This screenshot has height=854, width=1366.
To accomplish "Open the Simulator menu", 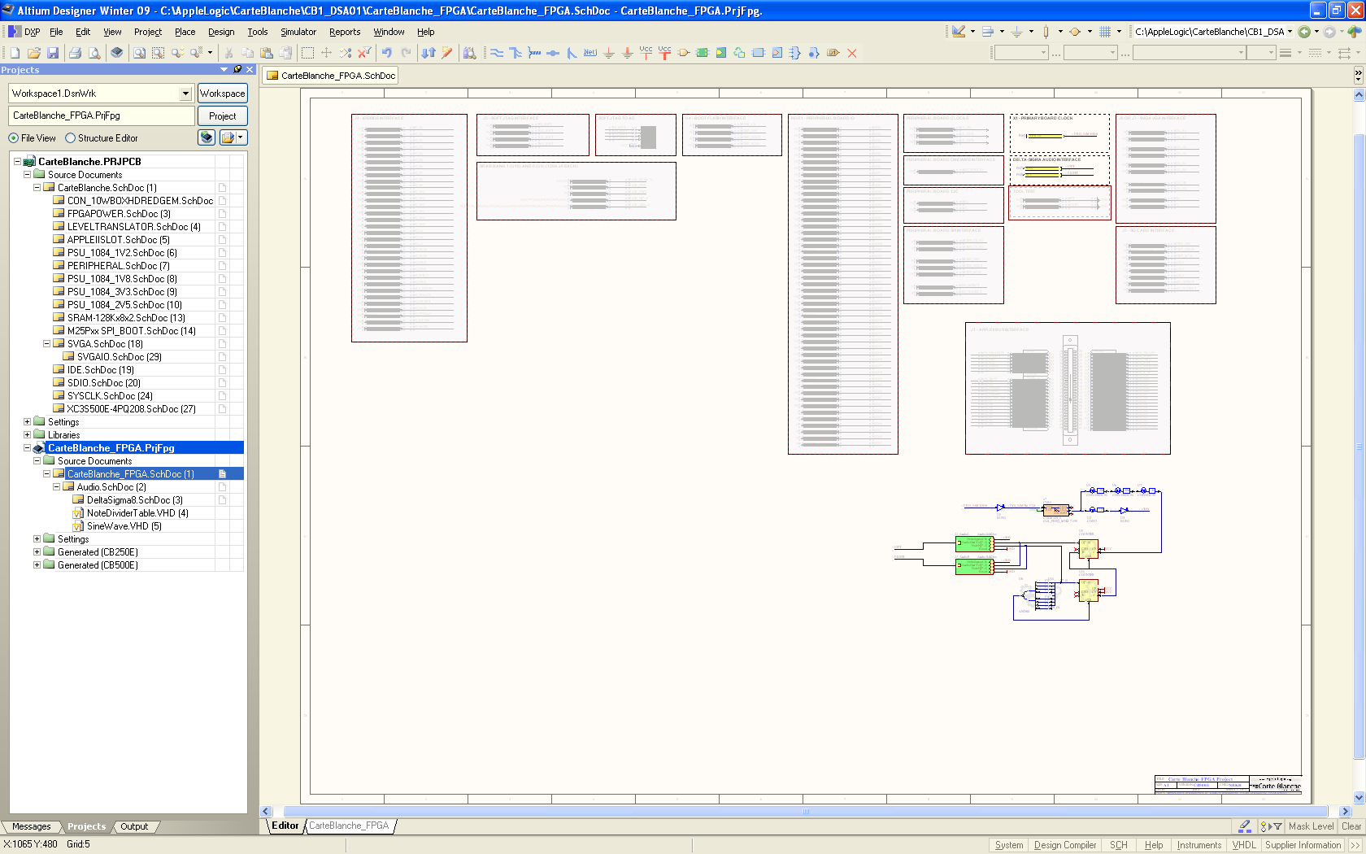I will pos(298,32).
